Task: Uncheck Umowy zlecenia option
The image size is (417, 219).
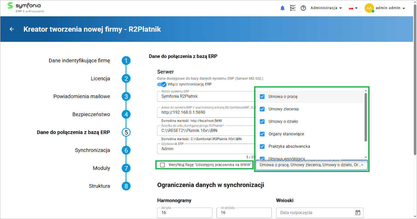Action: [262, 109]
